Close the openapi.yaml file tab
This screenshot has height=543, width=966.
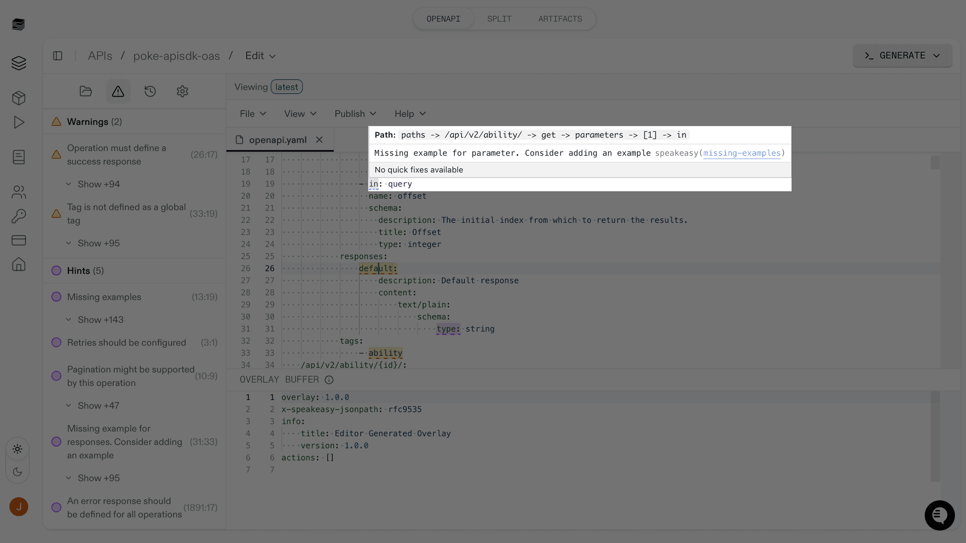click(x=319, y=140)
